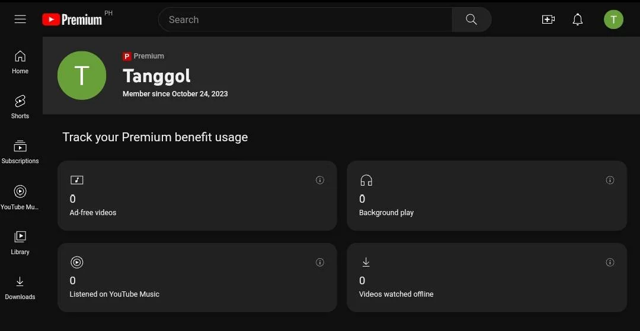
Task: Show info for Listened on YouTube Music
Action: pos(320,262)
